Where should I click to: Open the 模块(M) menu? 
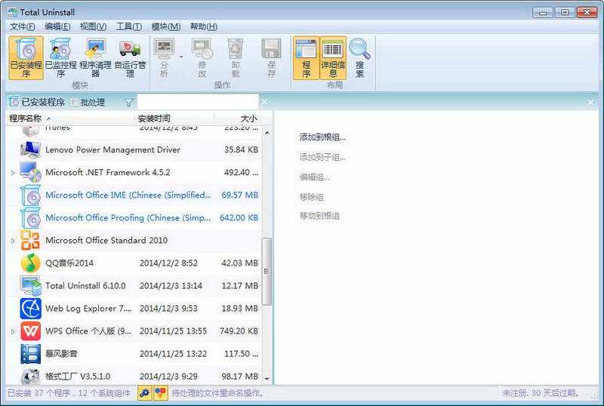165,26
